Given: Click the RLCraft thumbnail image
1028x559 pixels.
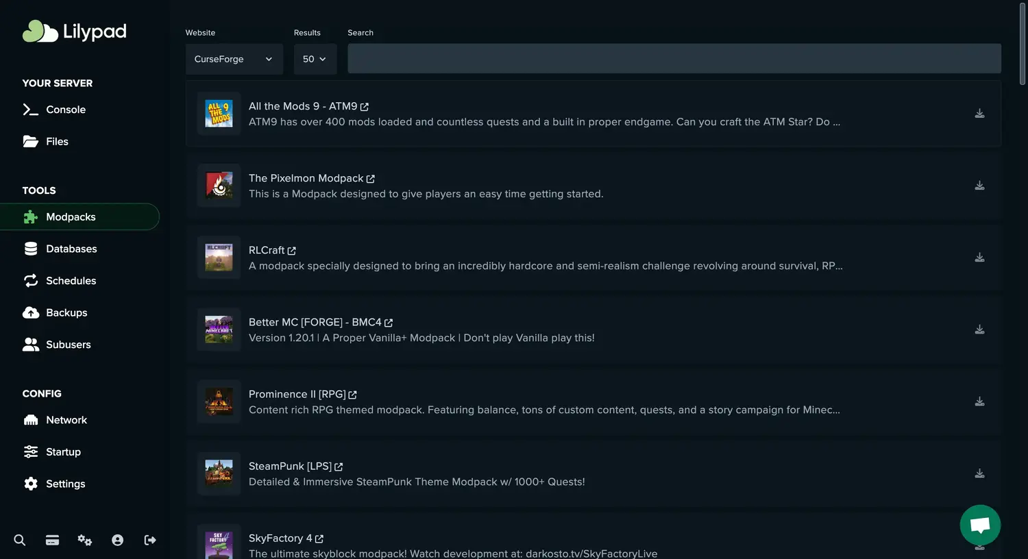Looking at the screenshot, I should (219, 258).
